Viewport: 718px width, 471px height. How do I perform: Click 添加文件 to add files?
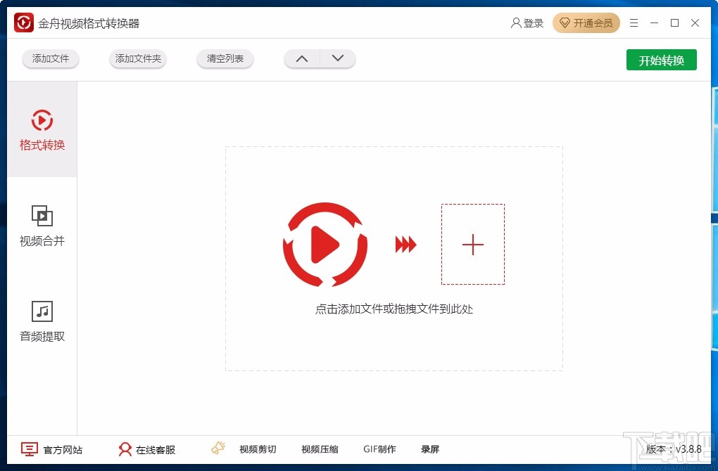tap(50, 59)
